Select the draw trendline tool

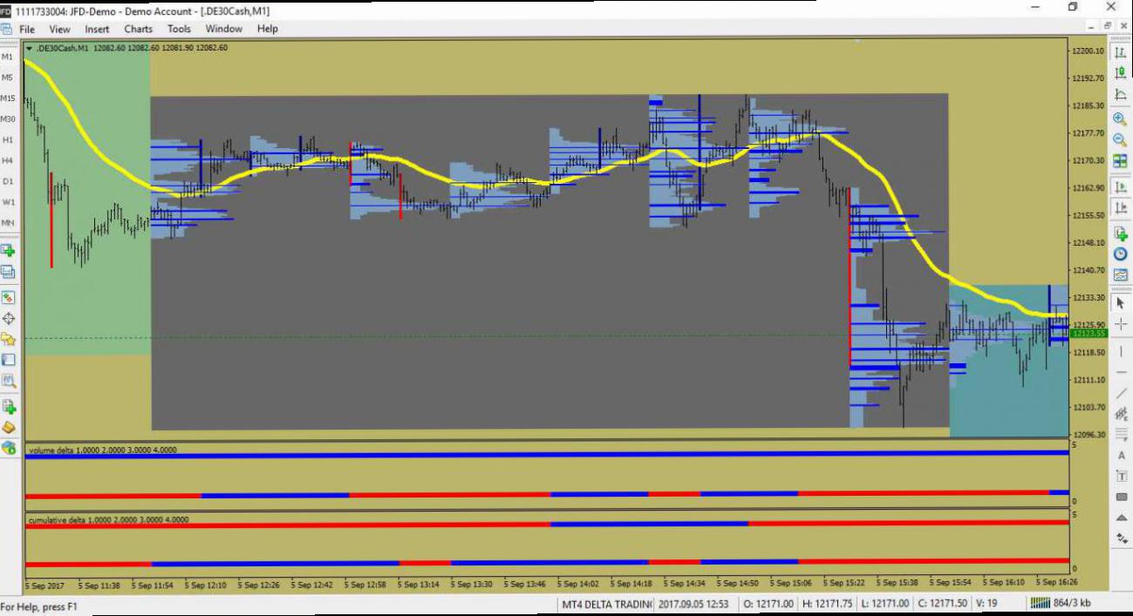pyautogui.click(x=1121, y=393)
